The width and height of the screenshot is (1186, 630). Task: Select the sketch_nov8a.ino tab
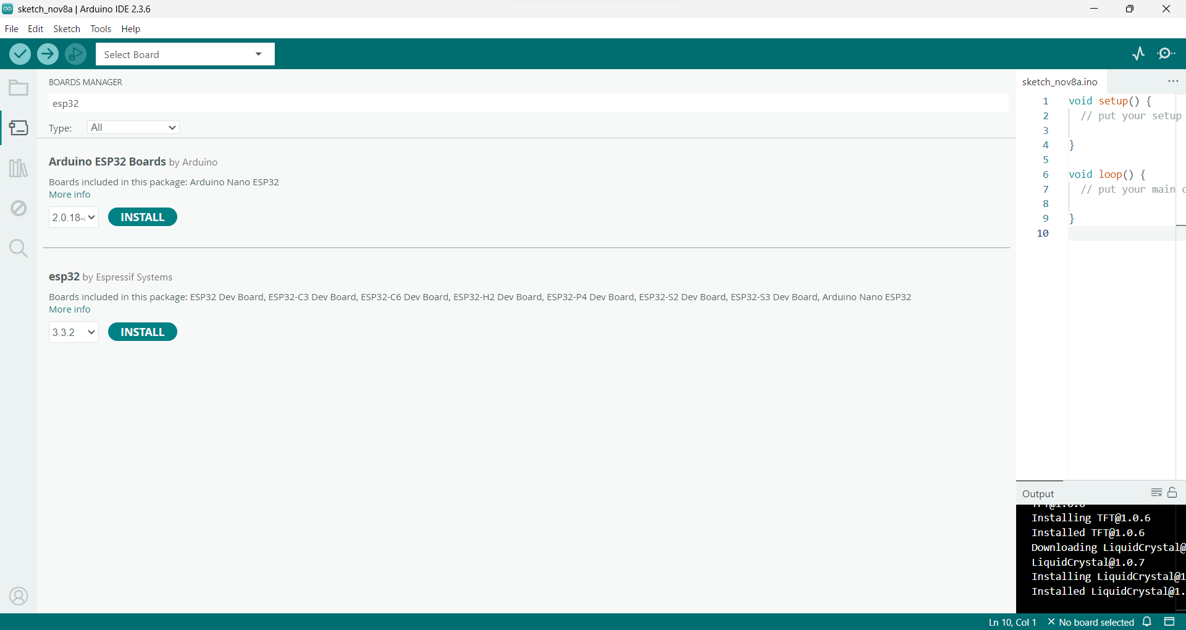click(1060, 82)
